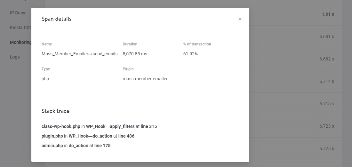
Task: Click the Stack trace heading
Action: [x=55, y=111]
